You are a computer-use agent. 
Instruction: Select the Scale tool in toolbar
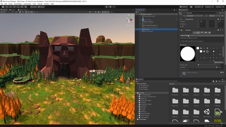point(14,7)
